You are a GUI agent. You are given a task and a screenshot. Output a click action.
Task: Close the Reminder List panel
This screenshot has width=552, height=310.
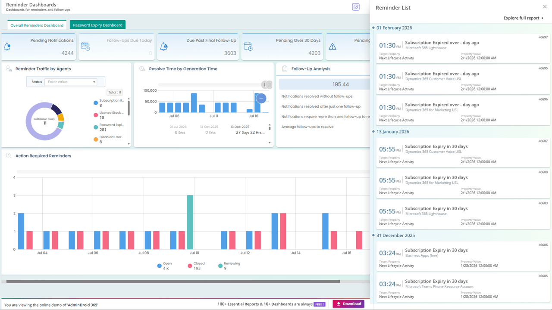tap(545, 7)
